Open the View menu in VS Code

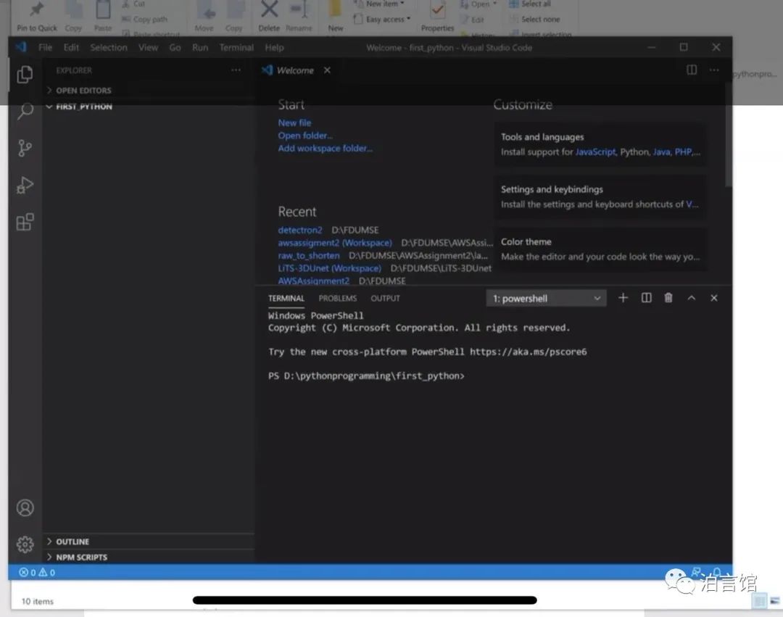(x=149, y=47)
